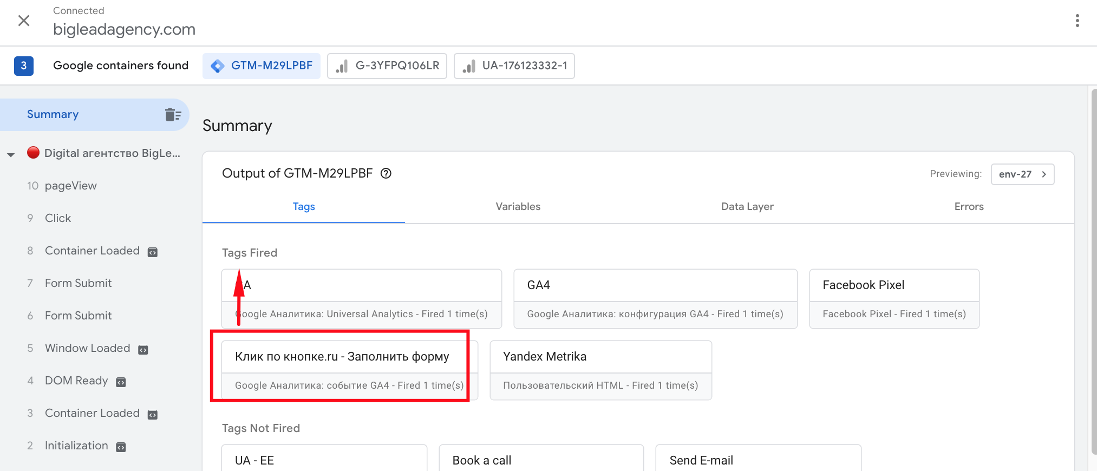Select the G-3YFPQ106LR analytics container
The height and width of the screenshot is (471, 1097).
[x=387, y=66]
